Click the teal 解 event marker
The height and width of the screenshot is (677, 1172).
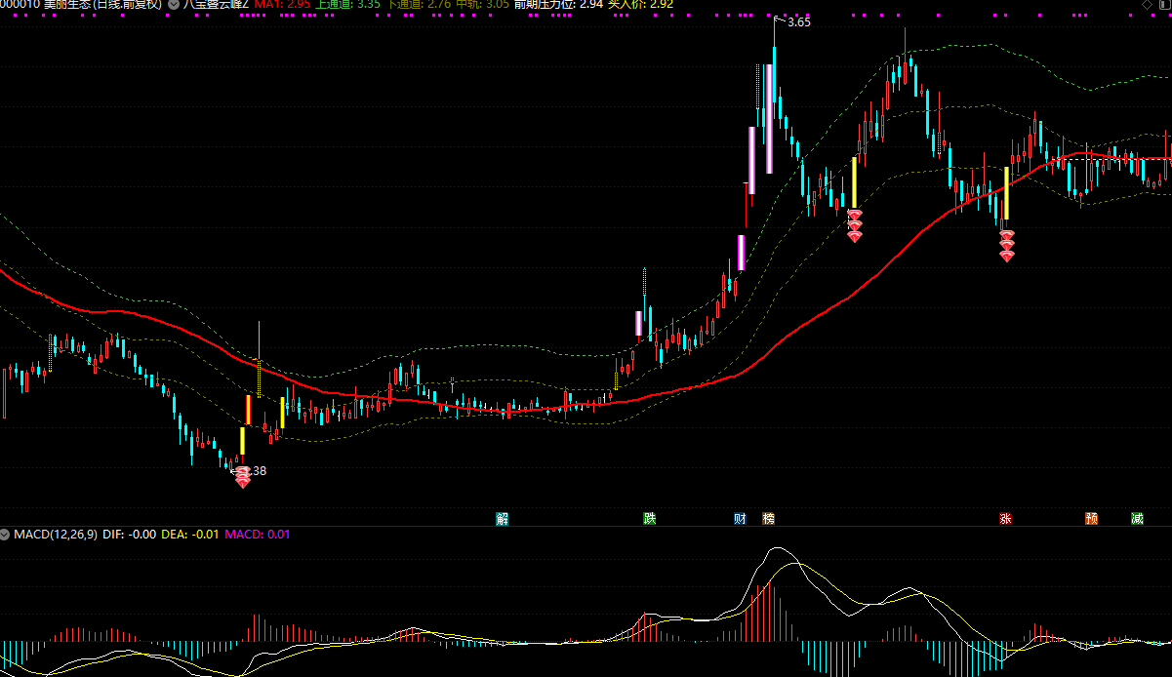pyautogui.click(x=502, y=519)
